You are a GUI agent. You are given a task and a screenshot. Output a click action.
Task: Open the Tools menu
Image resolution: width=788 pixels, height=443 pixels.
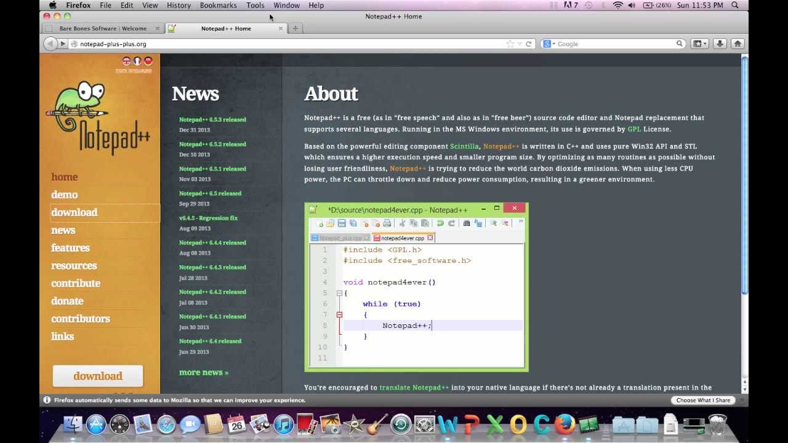255,5
